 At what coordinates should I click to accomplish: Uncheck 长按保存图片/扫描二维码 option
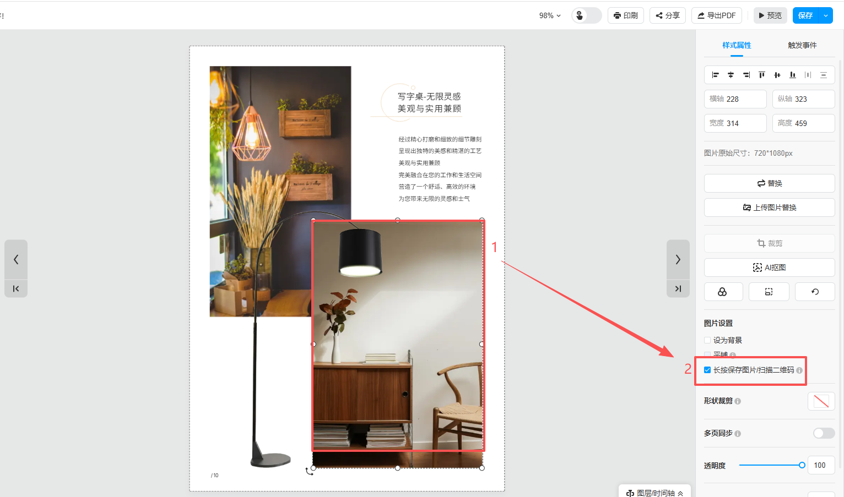pos(707,370)
